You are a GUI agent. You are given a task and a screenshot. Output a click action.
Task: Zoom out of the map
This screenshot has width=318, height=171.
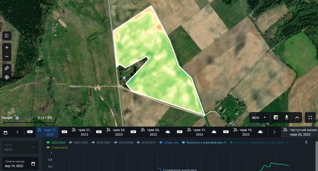click(7, 57)
